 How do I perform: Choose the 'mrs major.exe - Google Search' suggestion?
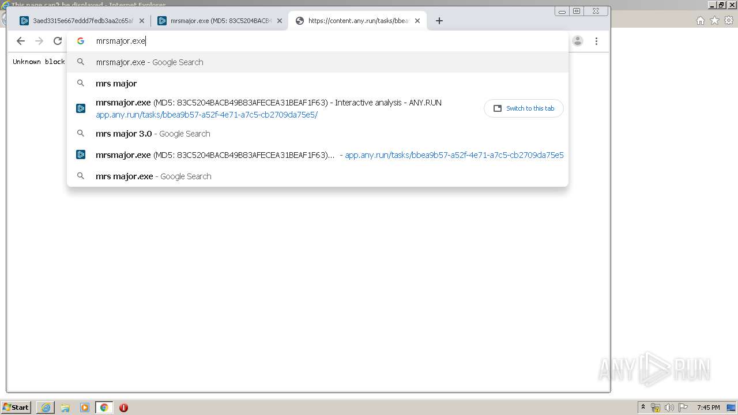coord(318,176)
